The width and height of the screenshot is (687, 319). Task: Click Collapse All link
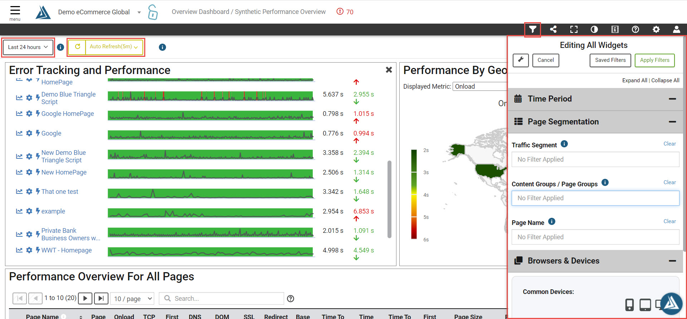click(x=665, y=80)
